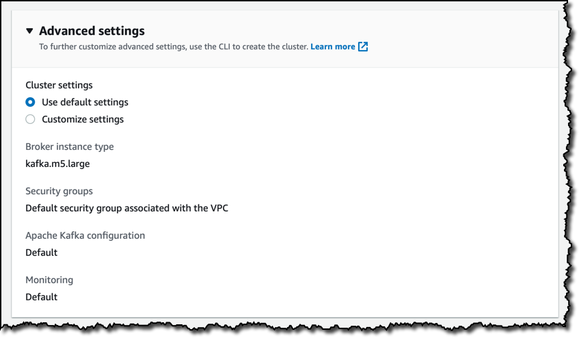Click the Use default settings label text

point(85,103)
